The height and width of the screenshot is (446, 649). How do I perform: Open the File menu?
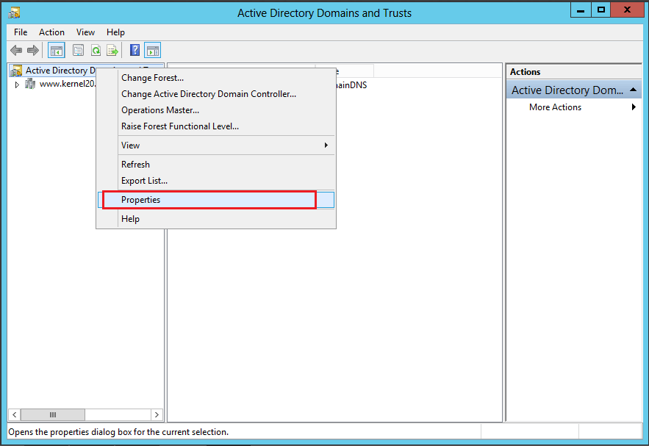tap(21, 32)
